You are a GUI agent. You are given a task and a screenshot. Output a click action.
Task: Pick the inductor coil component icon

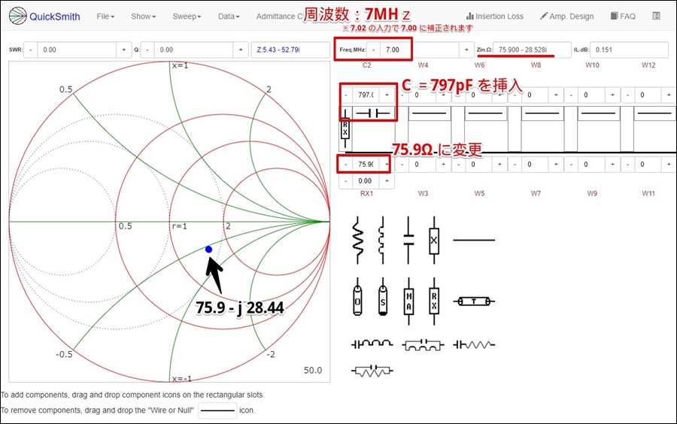[381, 241]
